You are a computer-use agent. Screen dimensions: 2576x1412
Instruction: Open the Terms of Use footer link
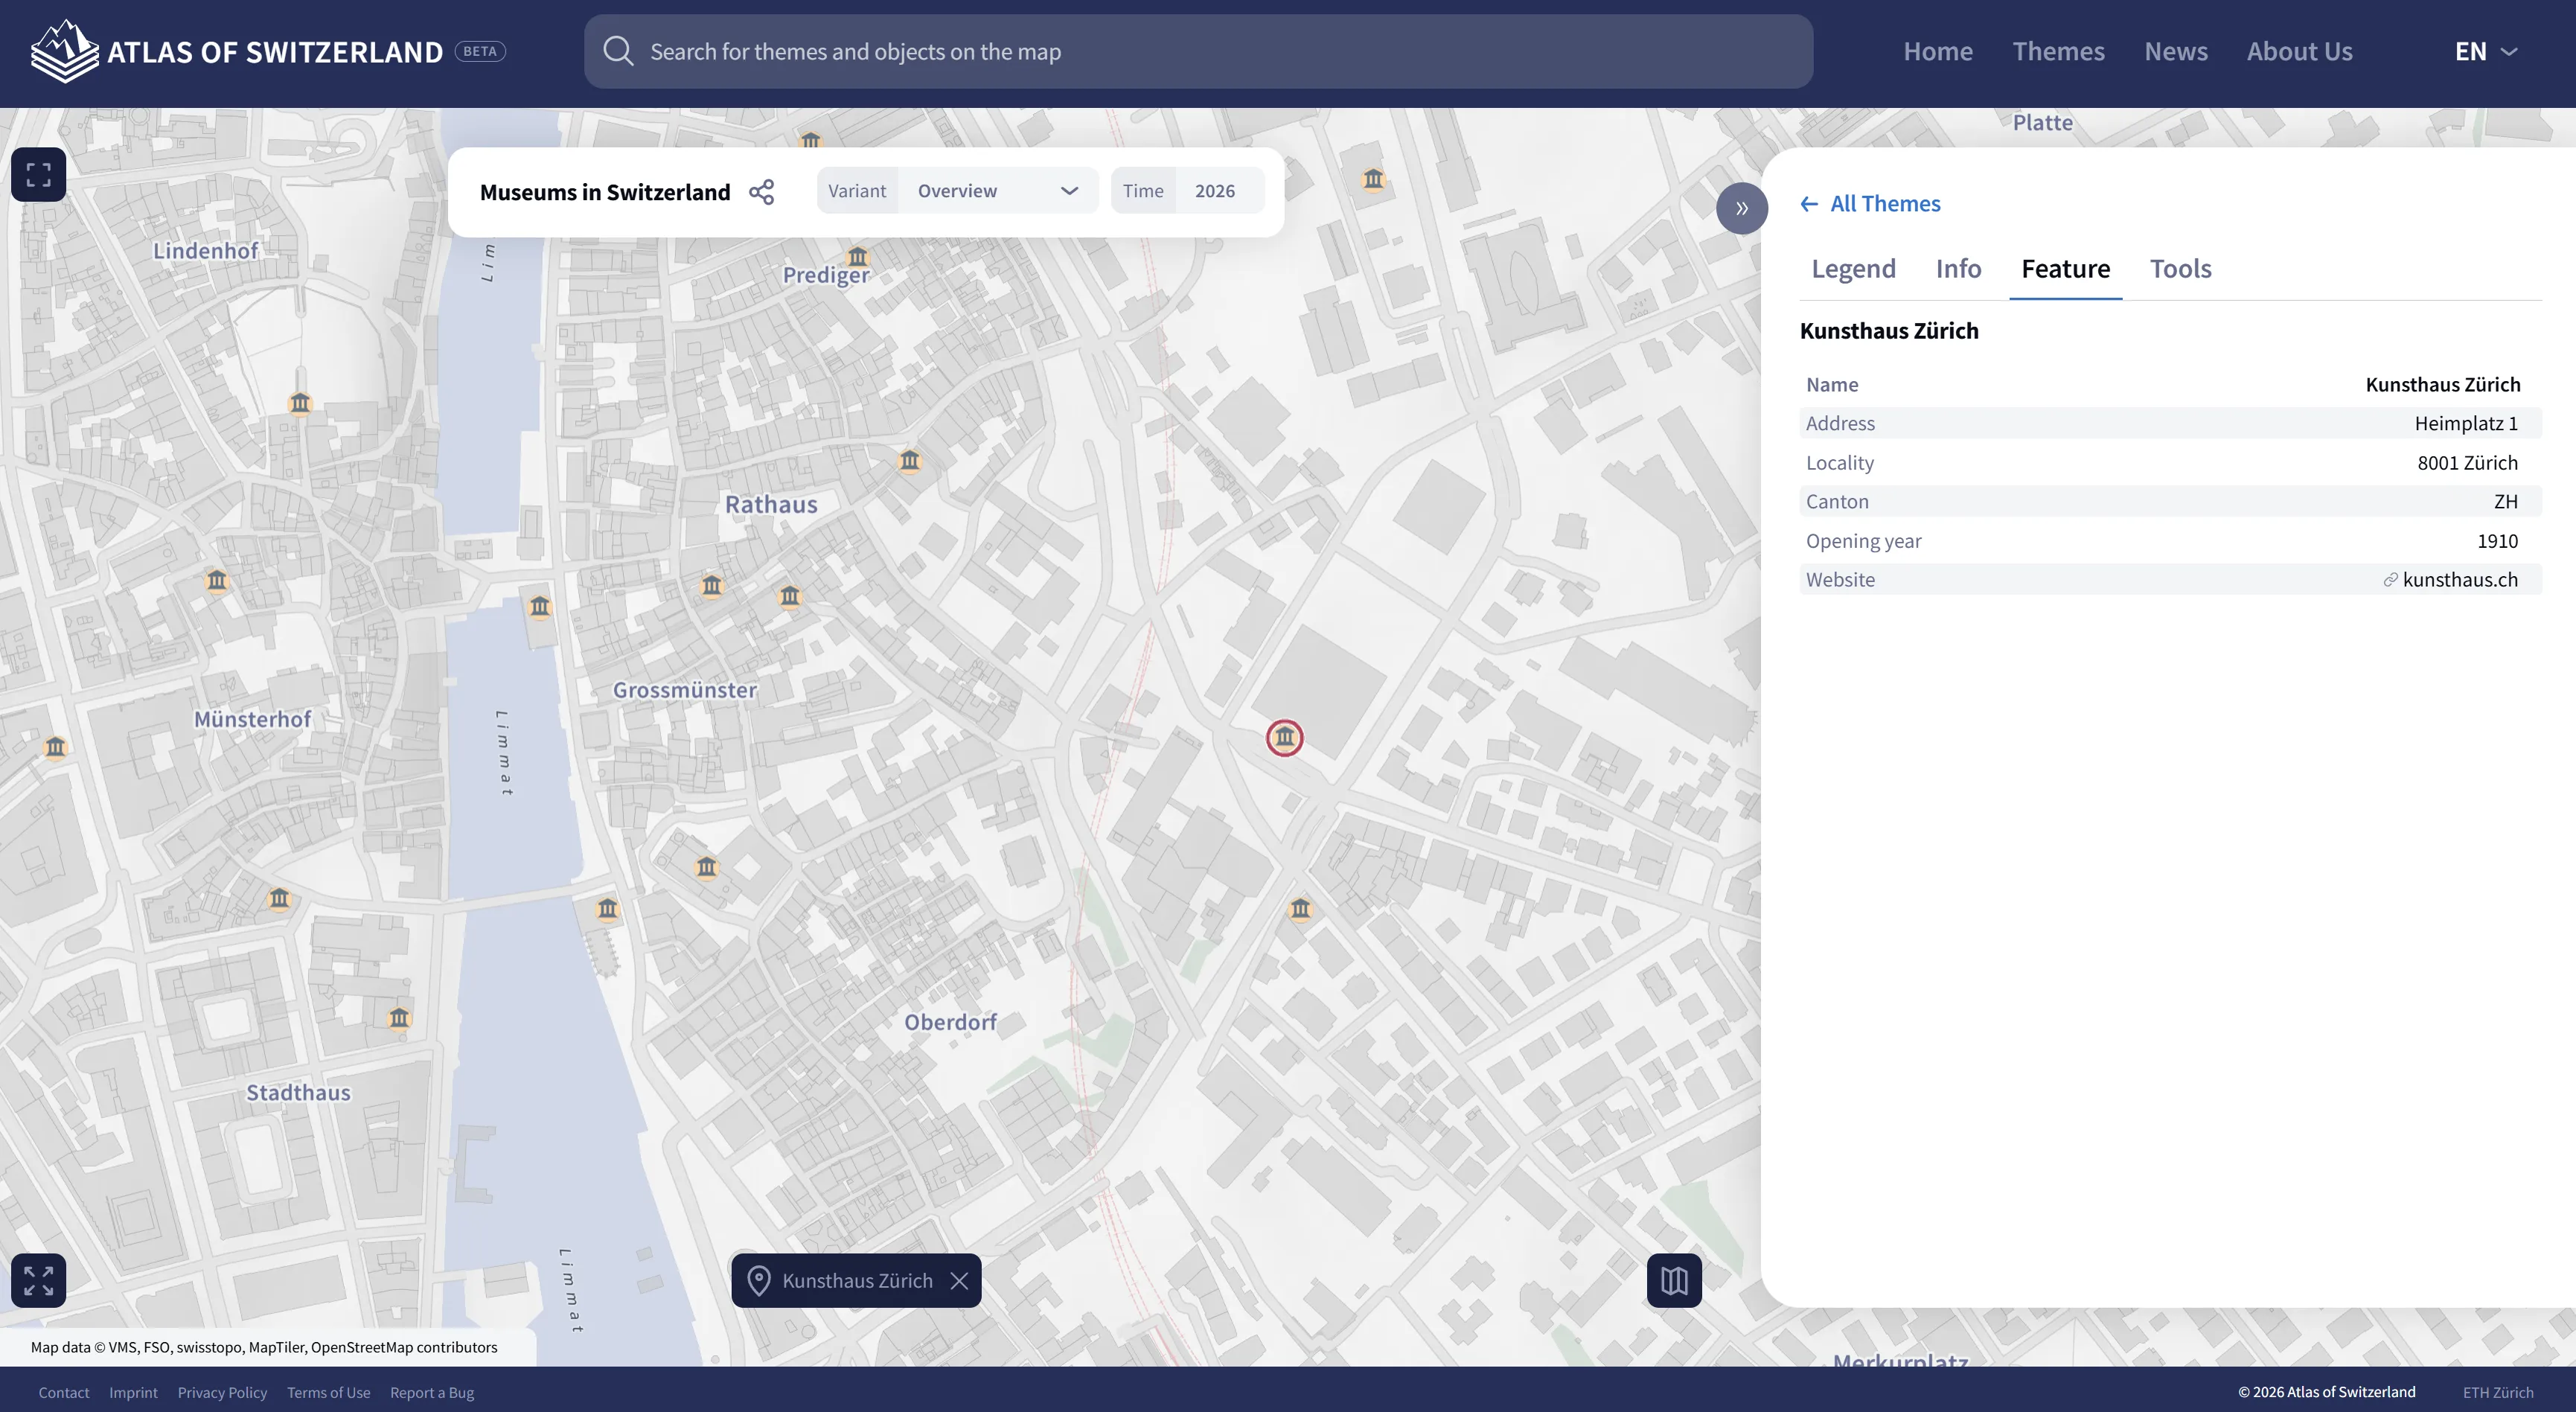[328, 1392]
